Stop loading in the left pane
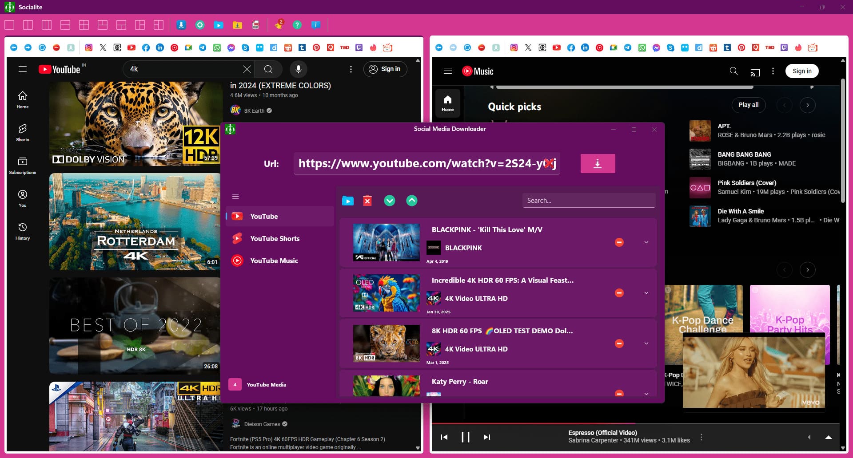The image size is (853, 458). coord(56,47)
